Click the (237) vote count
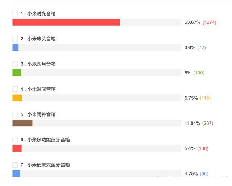 click(x=208, y=123)
